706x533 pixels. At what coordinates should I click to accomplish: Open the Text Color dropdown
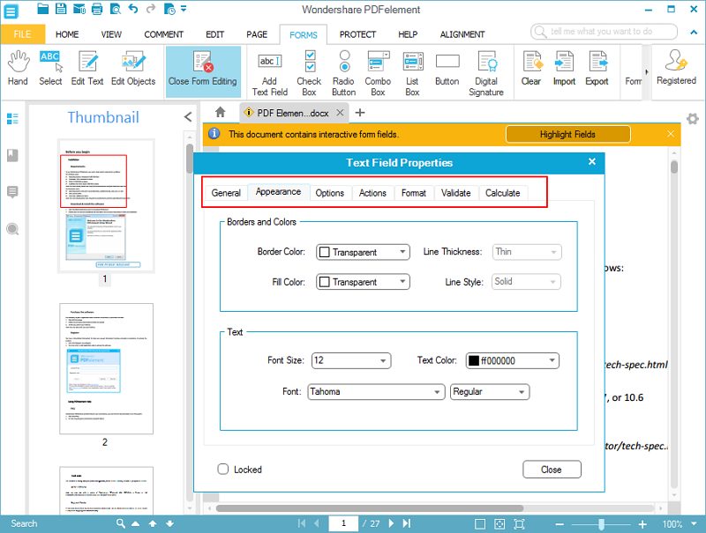click(x=513, y=360)
